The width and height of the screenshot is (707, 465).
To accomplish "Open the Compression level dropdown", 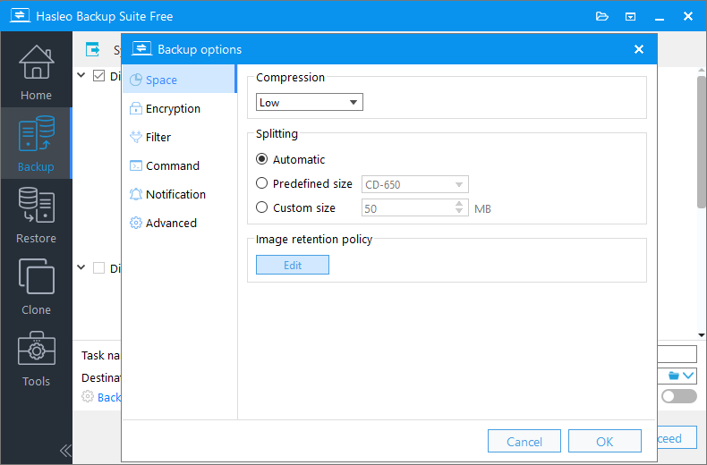I will click(309, 103).
